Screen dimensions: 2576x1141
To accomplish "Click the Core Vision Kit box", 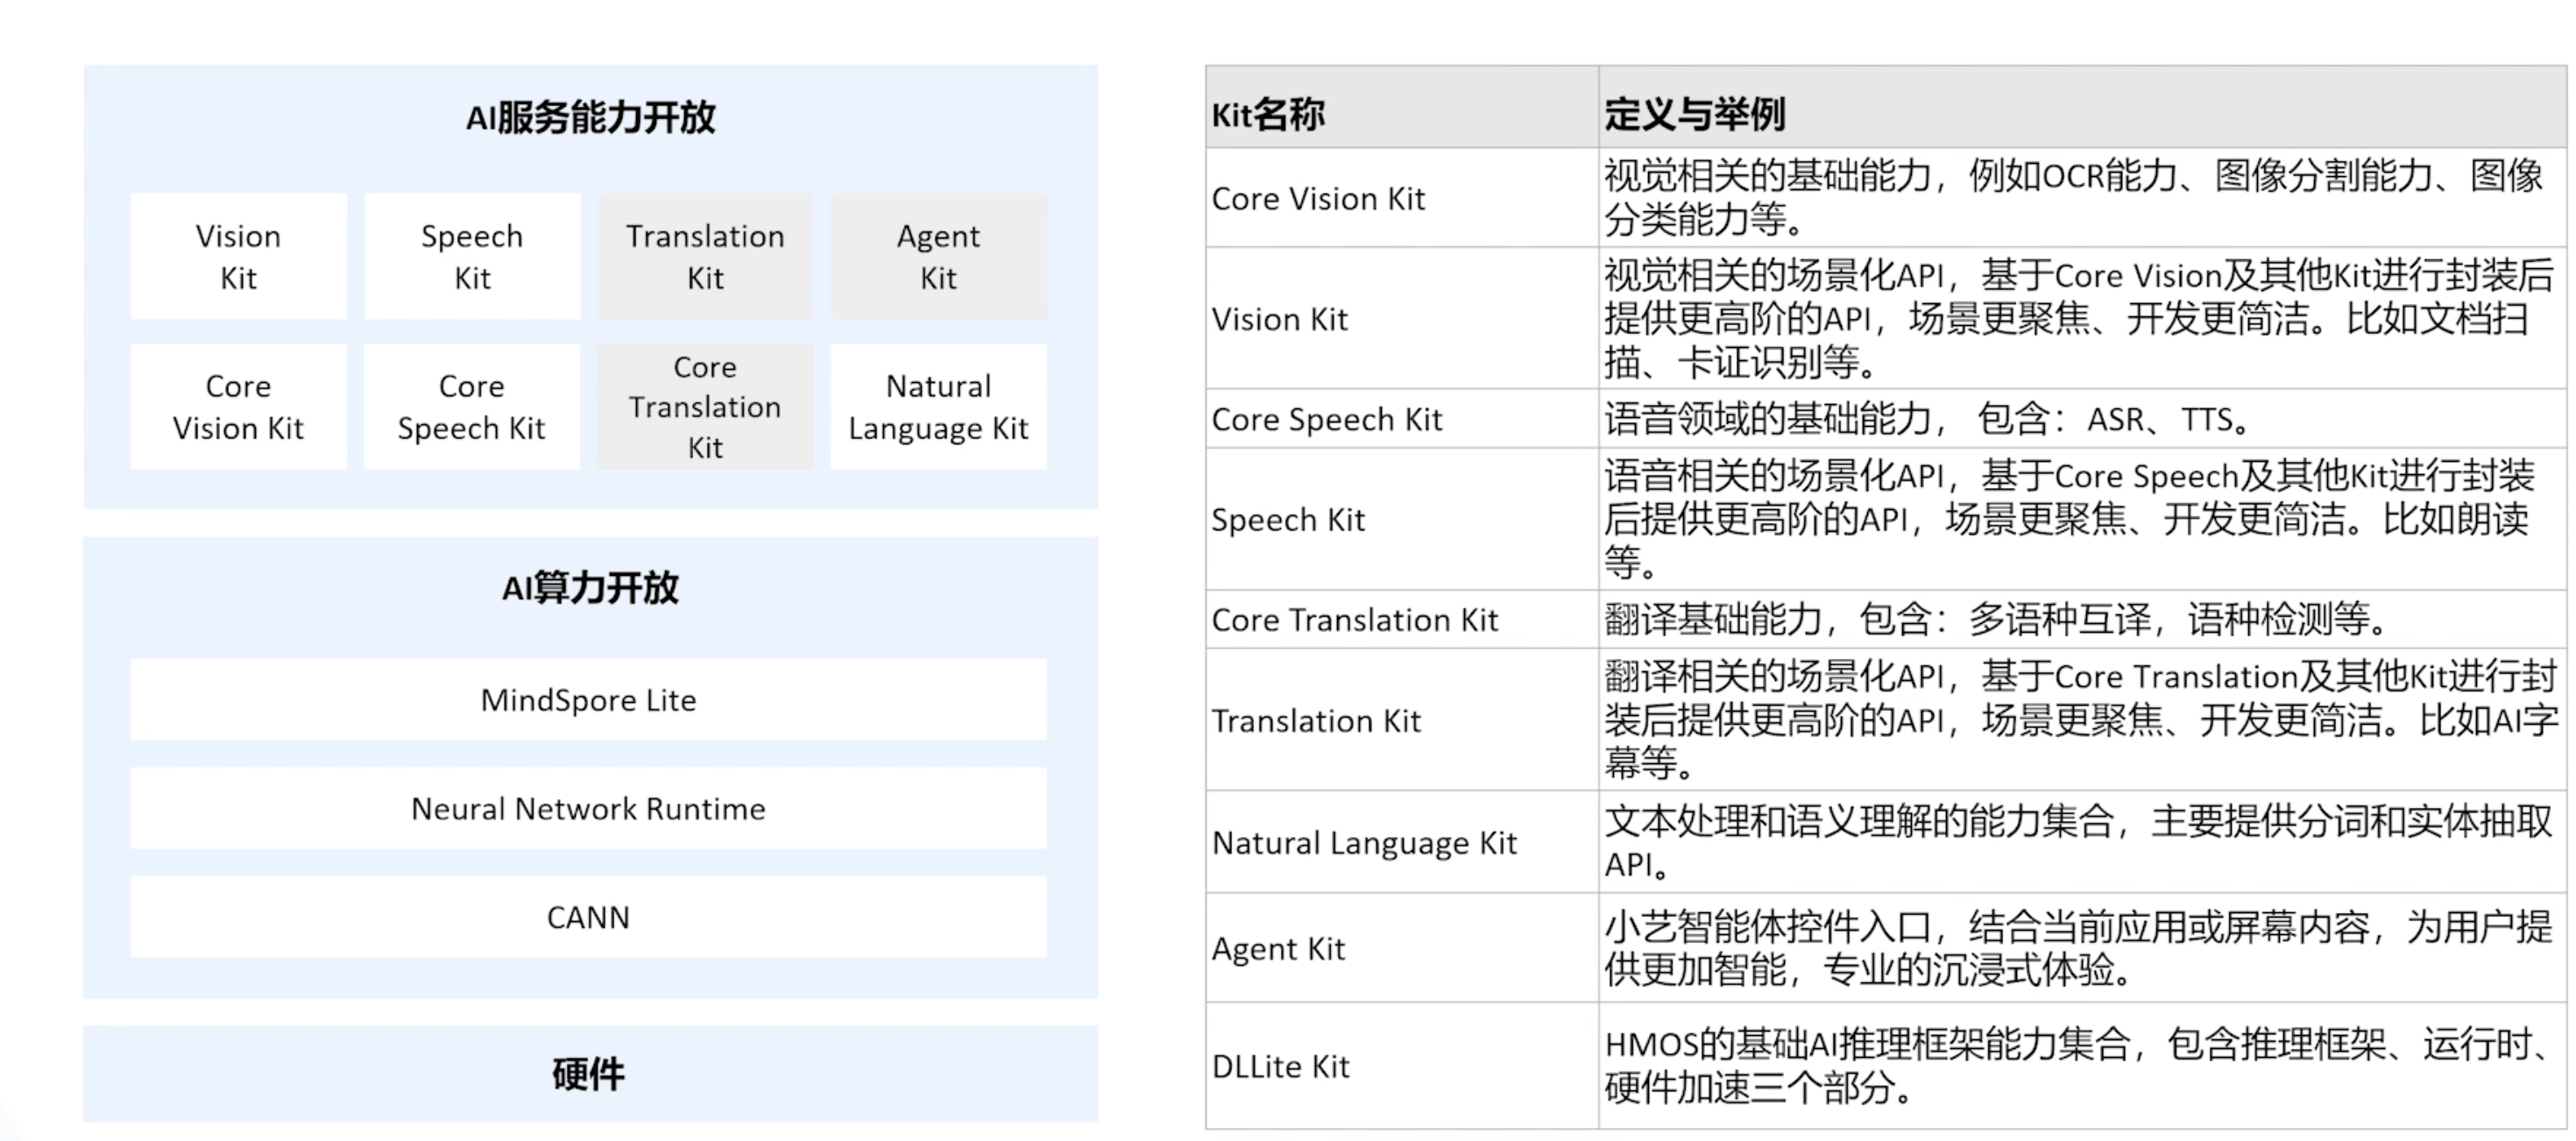I will [x=238, y=407].
